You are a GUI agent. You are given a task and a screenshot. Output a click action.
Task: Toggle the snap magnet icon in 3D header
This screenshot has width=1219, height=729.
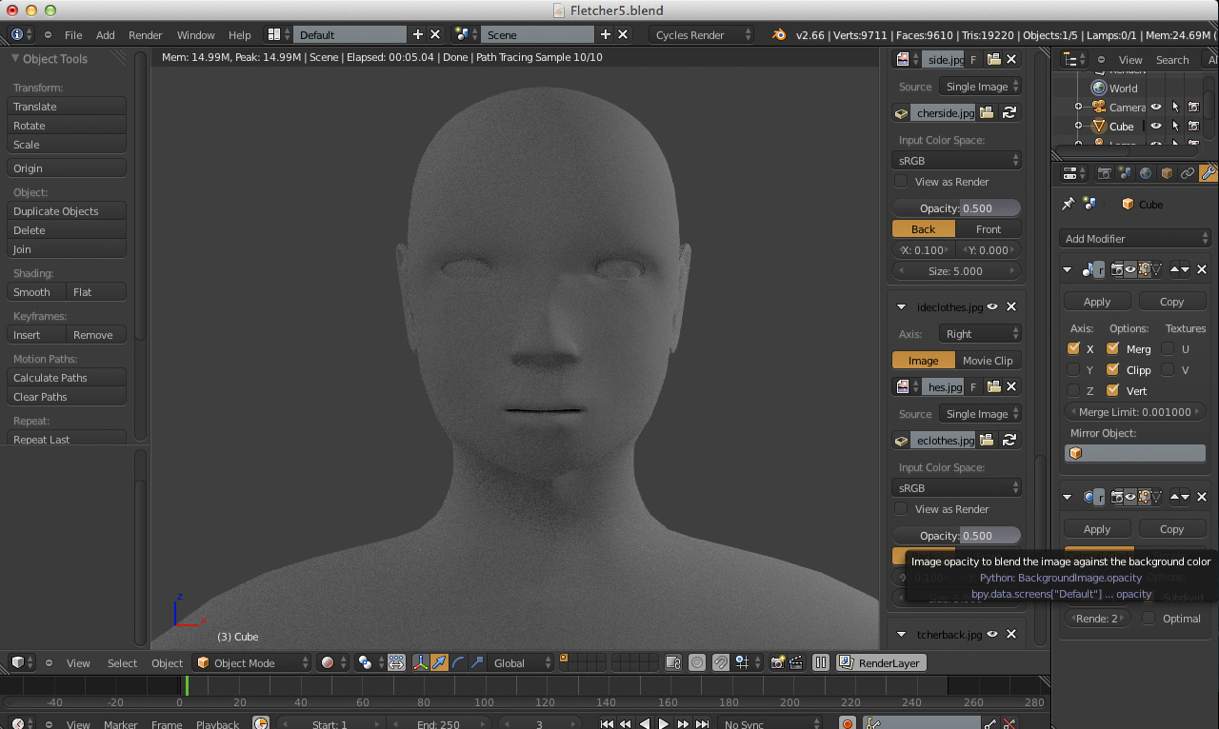pos(722,662)
